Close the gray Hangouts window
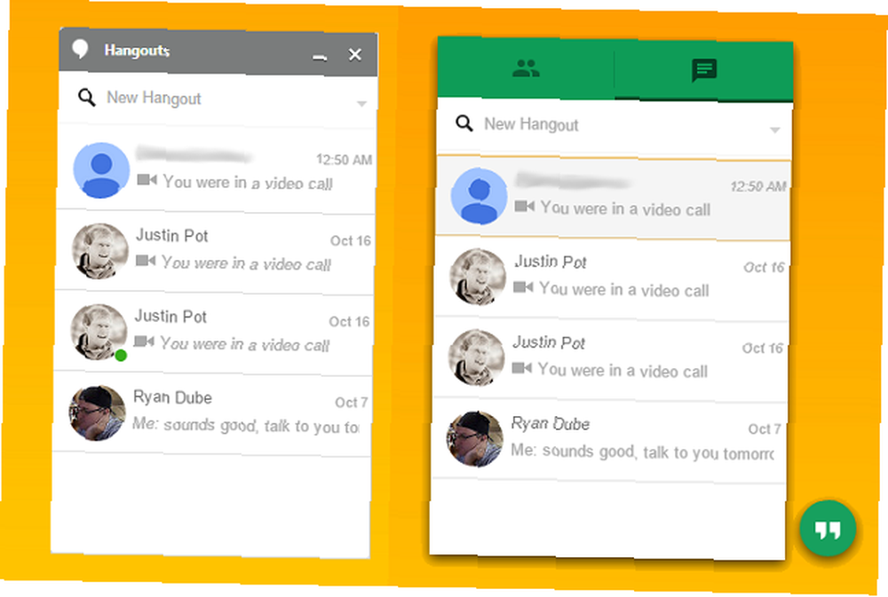 coord(355,54)
